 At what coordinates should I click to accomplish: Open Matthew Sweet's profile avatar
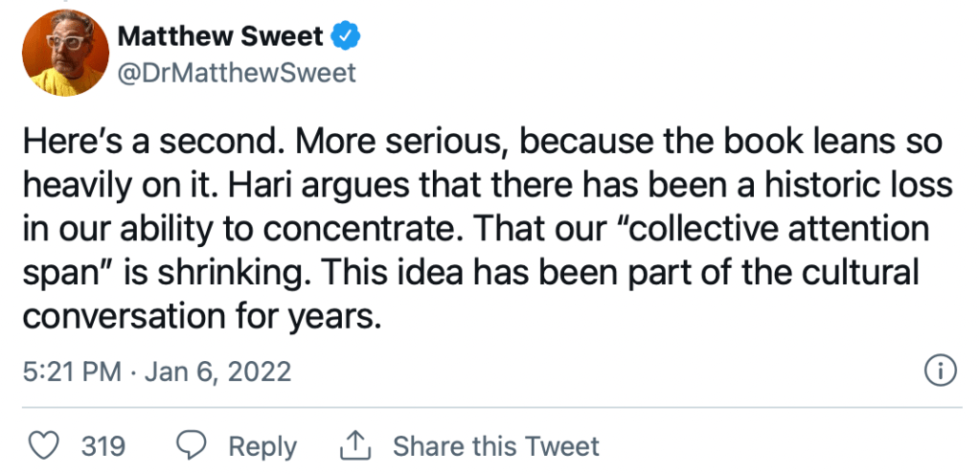pyautogui.click(x=65, y=52)
